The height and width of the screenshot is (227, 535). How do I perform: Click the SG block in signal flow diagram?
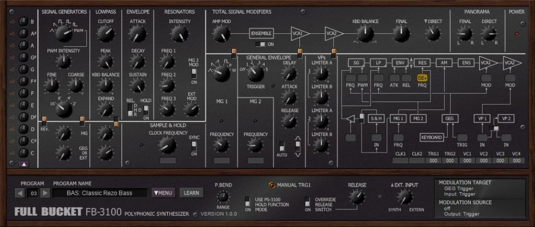coord(356,62)
